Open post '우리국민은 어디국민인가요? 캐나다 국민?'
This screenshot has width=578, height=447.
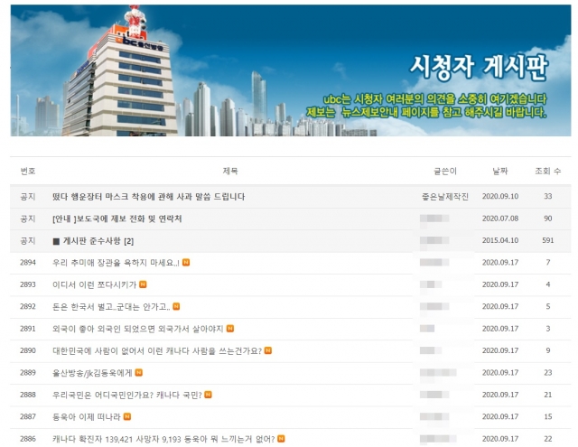tap(127, 395)
